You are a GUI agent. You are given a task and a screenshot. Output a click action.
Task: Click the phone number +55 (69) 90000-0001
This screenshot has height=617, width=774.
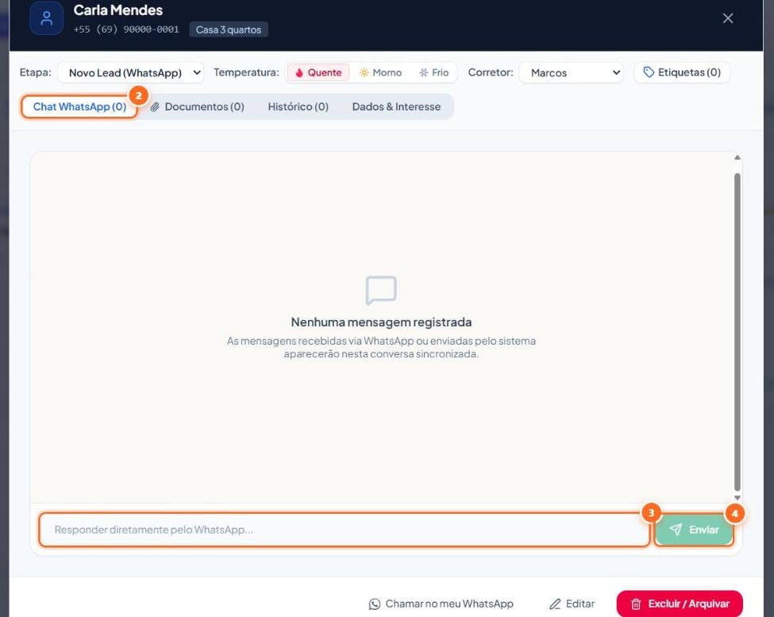click(126, 29)
